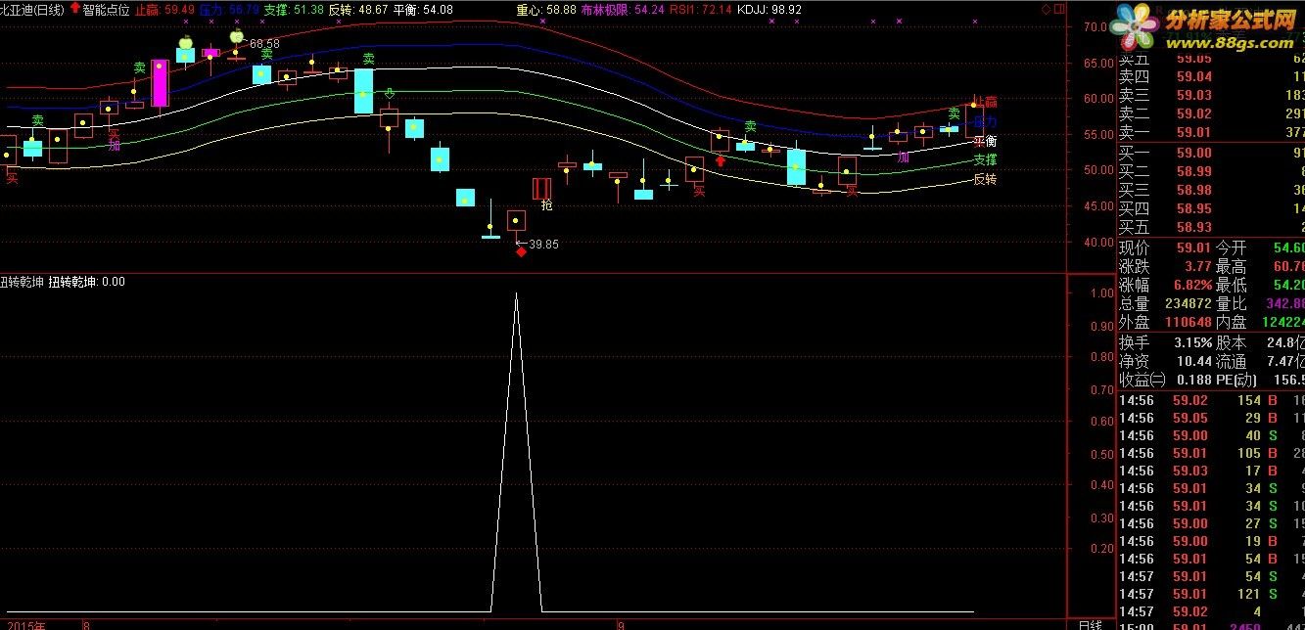The height and width of the screenshot is (630, 1305).
Task: Click the red arrow icon before 智能点位
Action: click(x=75, y=9)
